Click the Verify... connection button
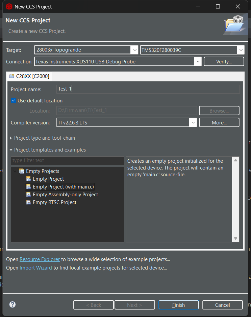The width and height of the screenshot is (251, 317). point(224,61)
